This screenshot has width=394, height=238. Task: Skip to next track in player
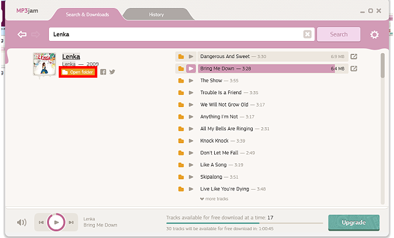71,223
